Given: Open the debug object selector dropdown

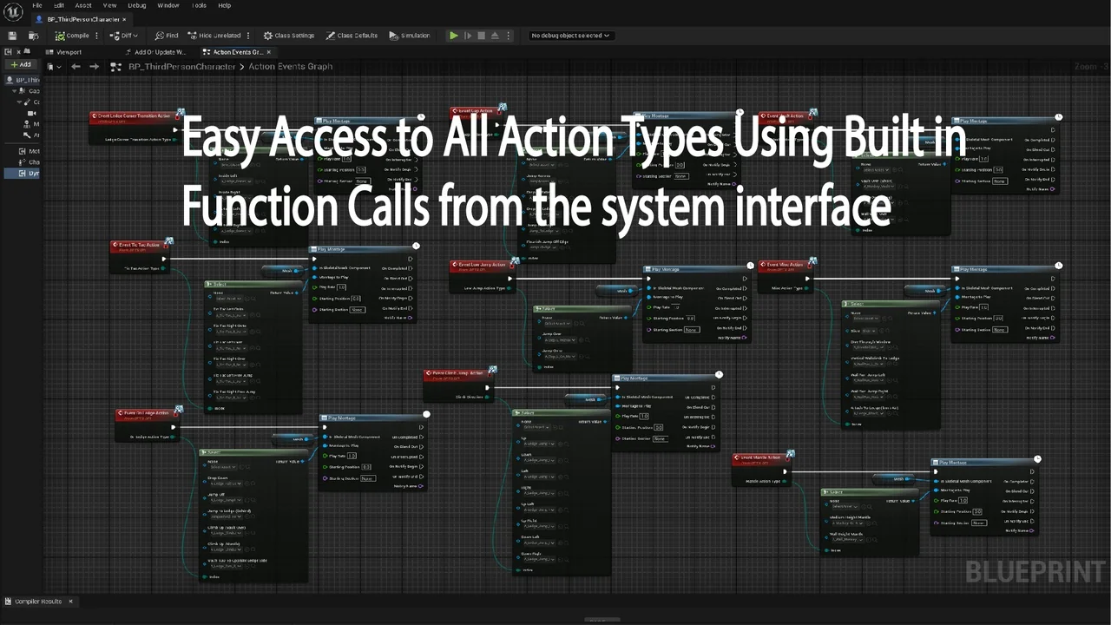Looking at the screenshot, I should coord(570,36).
